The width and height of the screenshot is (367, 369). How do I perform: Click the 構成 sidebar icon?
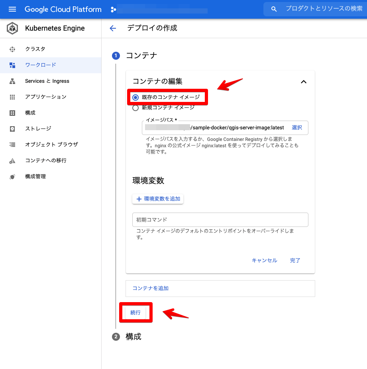click(12, 113)
